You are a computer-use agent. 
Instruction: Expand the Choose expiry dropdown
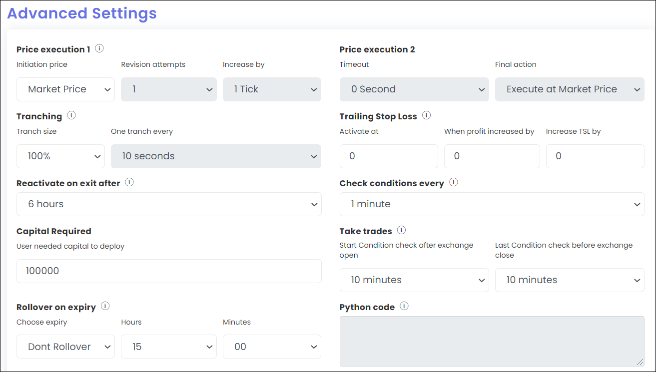tap(65, 347)
